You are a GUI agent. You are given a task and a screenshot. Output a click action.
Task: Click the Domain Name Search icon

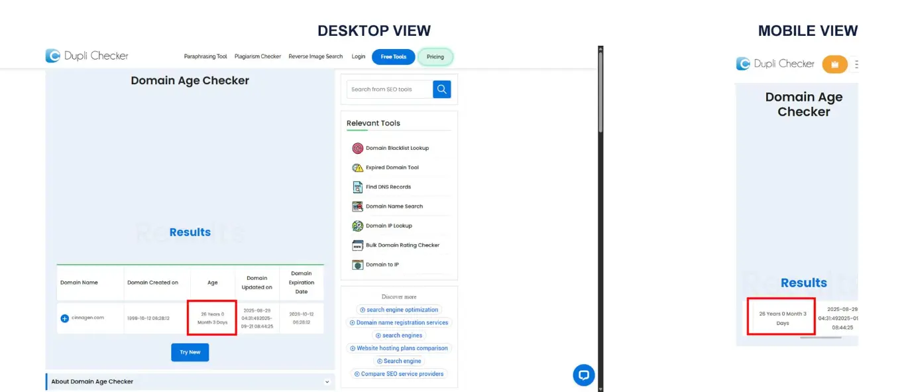(357, 206)
